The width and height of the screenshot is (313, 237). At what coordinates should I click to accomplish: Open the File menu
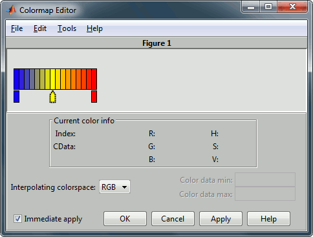(x=17, y=28)
